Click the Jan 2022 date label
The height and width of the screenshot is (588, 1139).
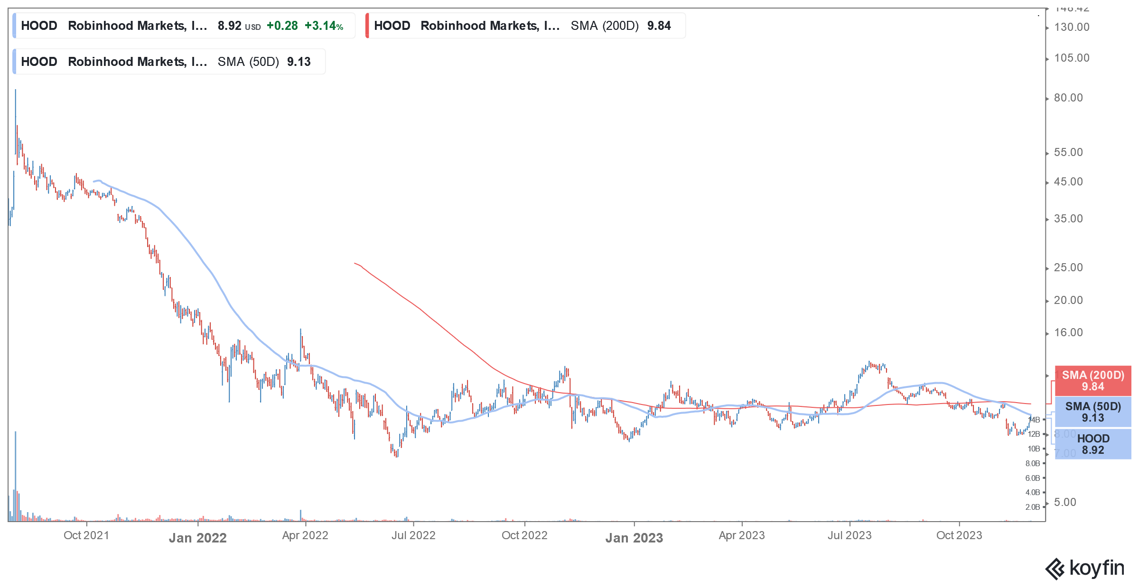[x=198, y=538]
